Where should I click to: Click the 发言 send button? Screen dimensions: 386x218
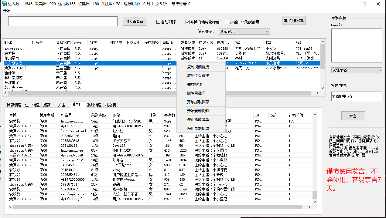[353, 116]
